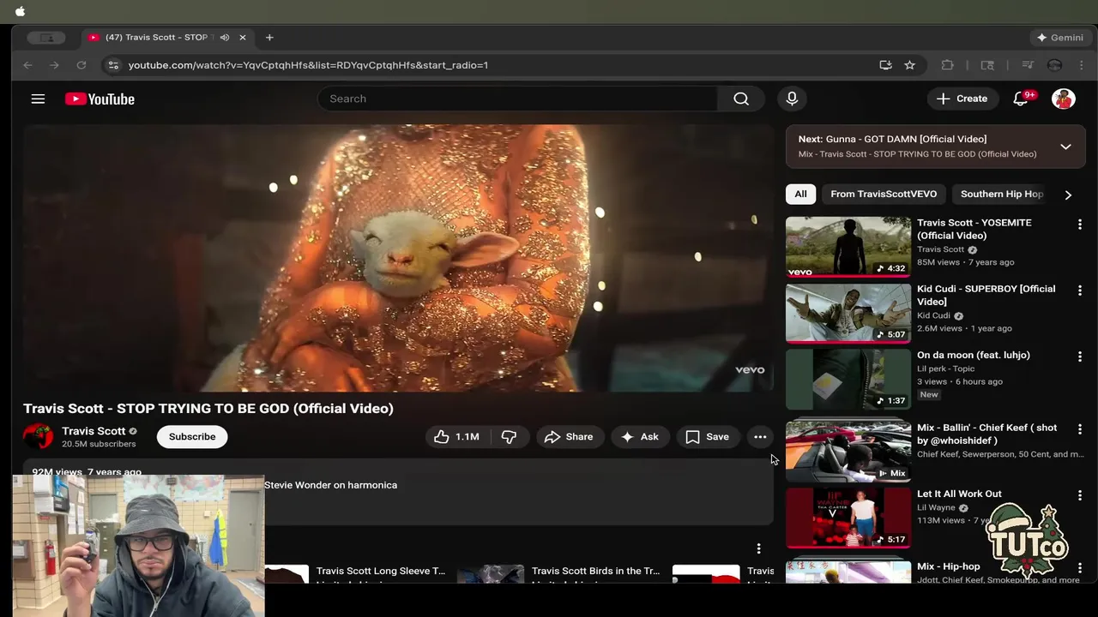The image size is (1098, 617).
Task: Click 'Next: Gunna - GOT DAMN' text
Action: tap(892, 139)
